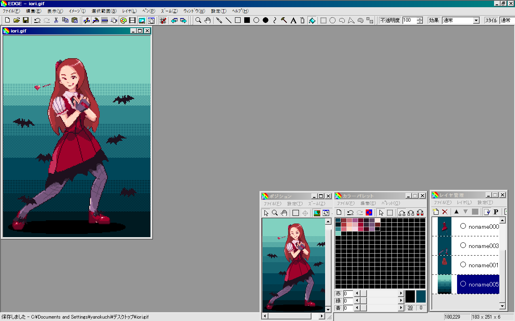Increase opacity with the spinner up arrow
515x321 pixels.
420,19
